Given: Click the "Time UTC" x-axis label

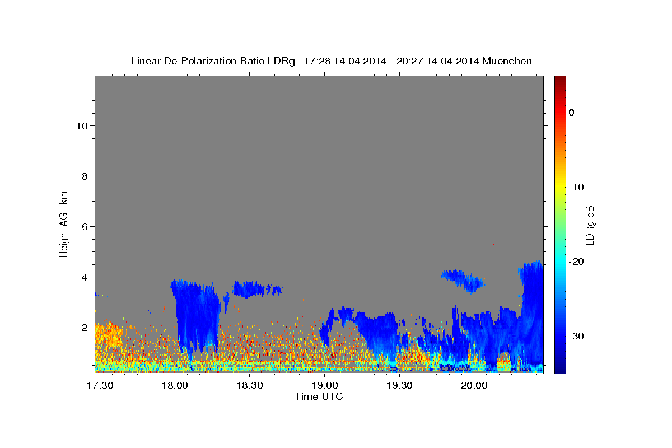Looking at the screenshot, I should coord(319,396).
